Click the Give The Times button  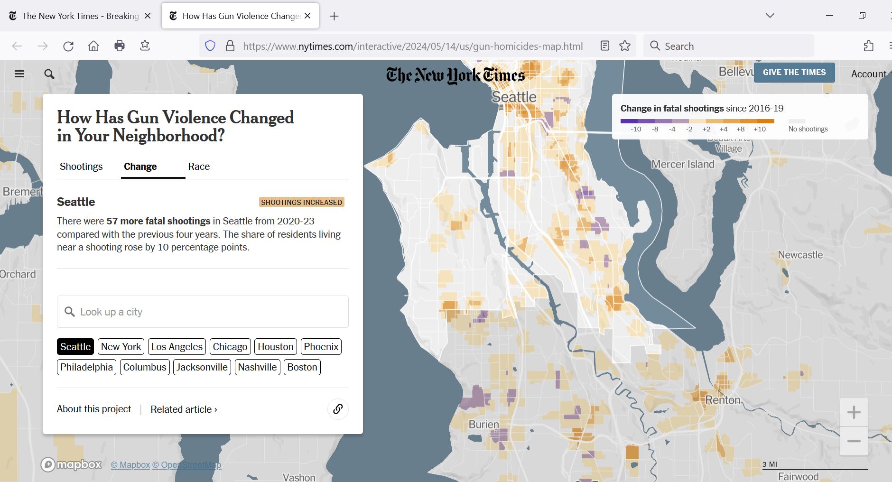[x=794, y=73]
